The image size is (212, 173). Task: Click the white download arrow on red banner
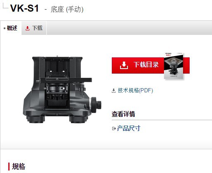click(x=124, y=65)
